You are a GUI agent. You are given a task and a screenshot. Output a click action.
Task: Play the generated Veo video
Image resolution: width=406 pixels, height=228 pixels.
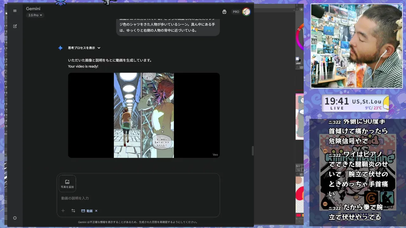point(144,115)
